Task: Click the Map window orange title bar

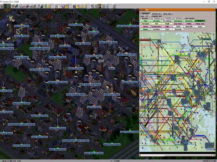Action: pyautogui.click(x=178, y=10)
